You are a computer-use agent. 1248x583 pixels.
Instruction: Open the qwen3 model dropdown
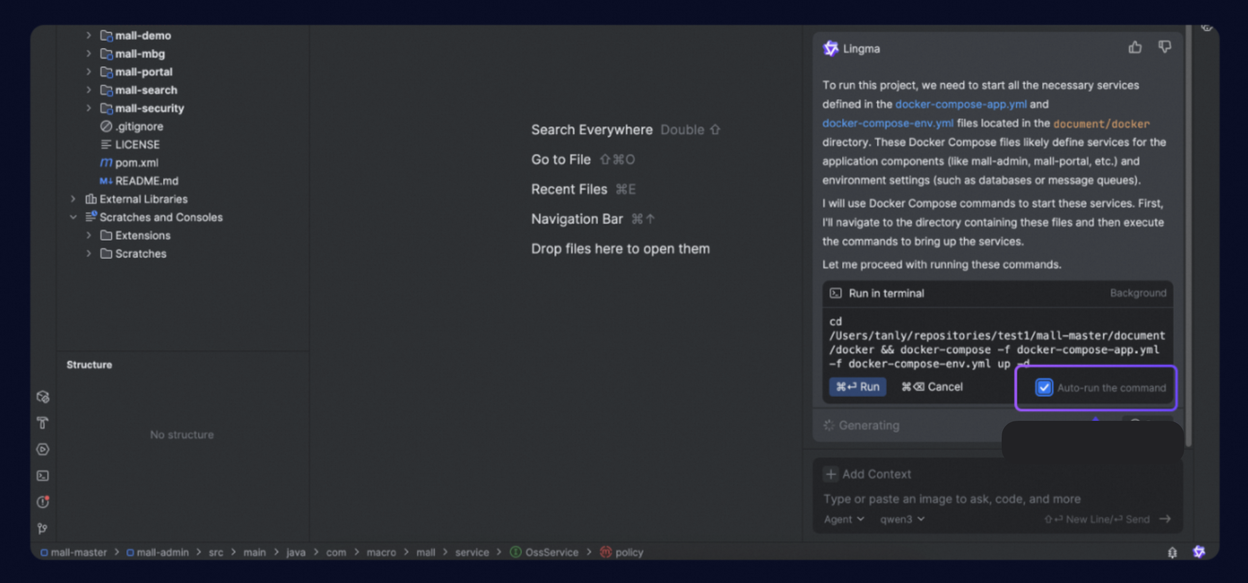[x=902, y=519]
